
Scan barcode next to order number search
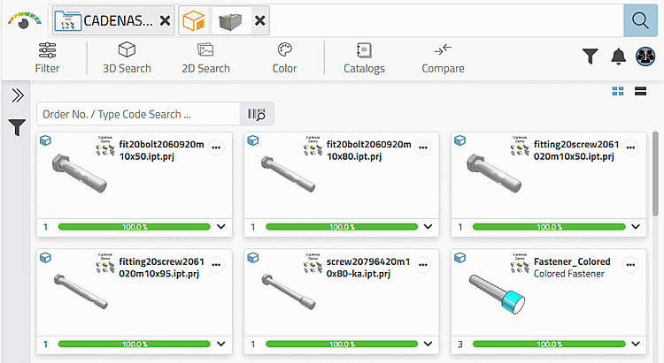(x=258, y=114)
